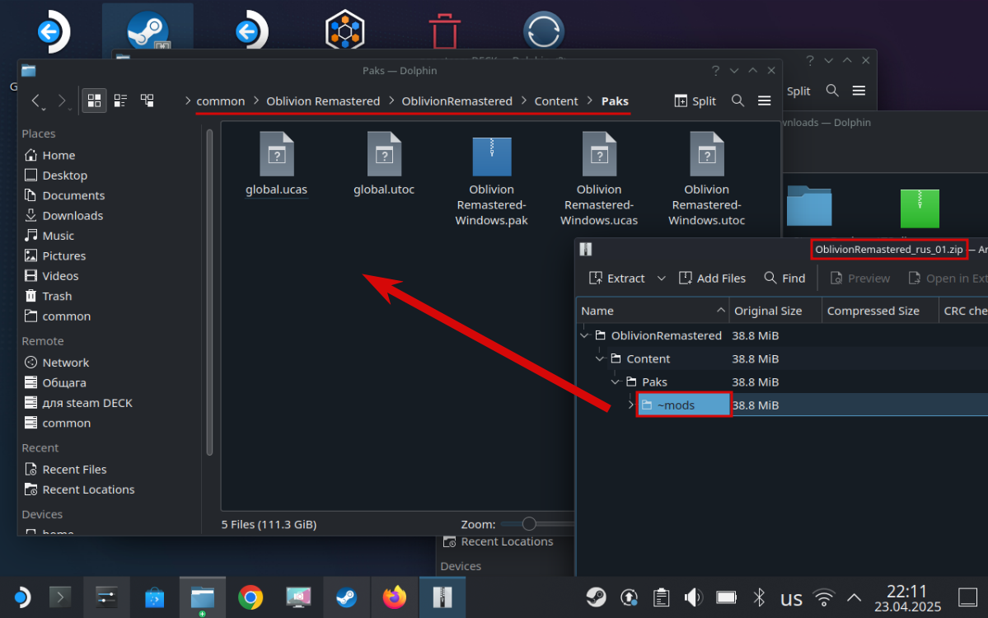Viewport: 988px width, 618px height.
Task: Adjust the Zoom slider in status bar
Action: tap(529, 523)
